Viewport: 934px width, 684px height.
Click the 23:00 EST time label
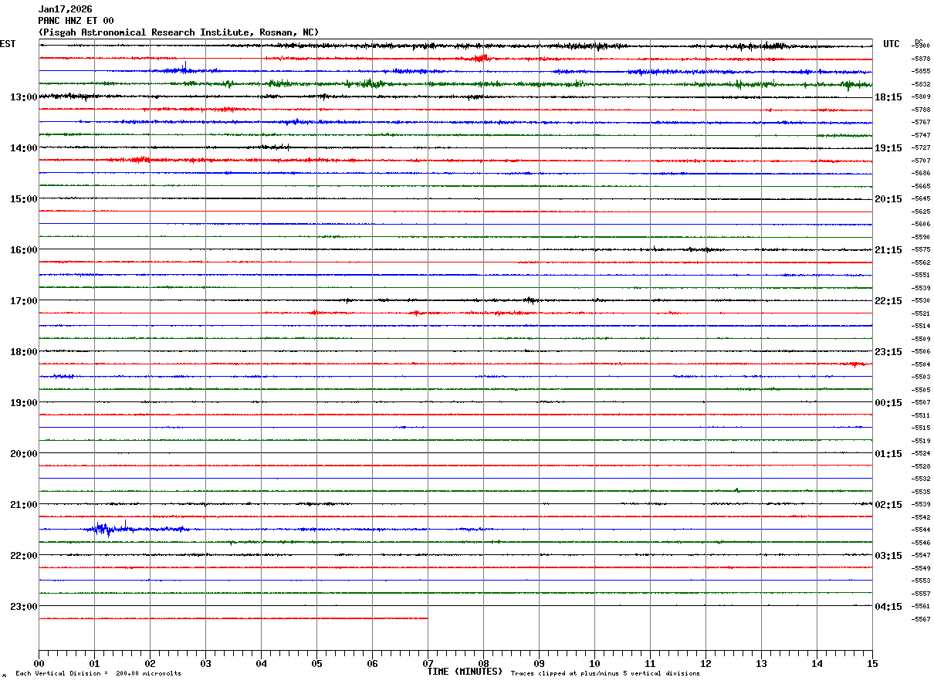23,607
